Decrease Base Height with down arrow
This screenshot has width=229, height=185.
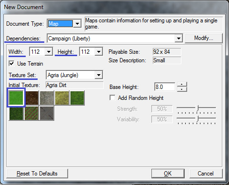pos(182,89)
